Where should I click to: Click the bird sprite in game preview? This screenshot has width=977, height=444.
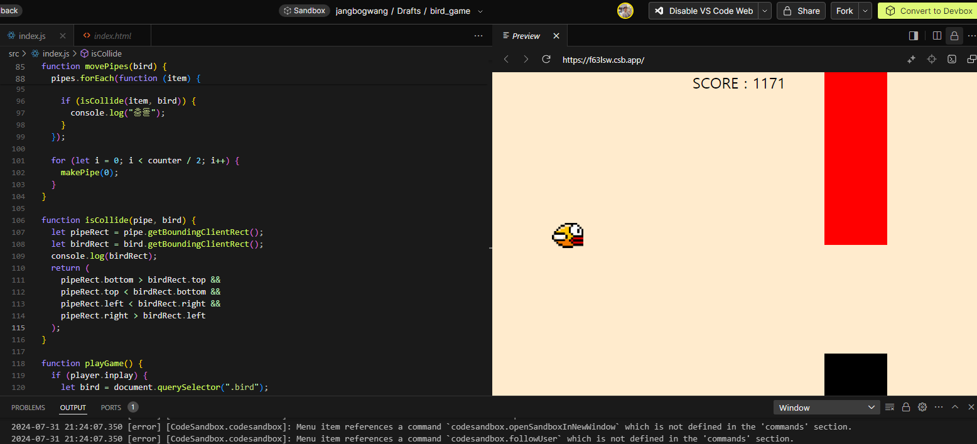coord(568,236)
